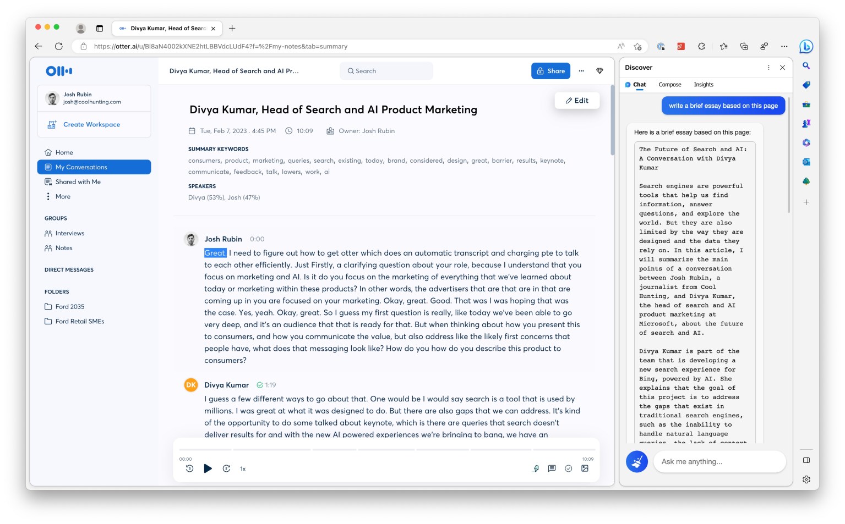Open the 1x playback speed dropdown
This screenshot has width=845, height=524.
tap(243, 469)
